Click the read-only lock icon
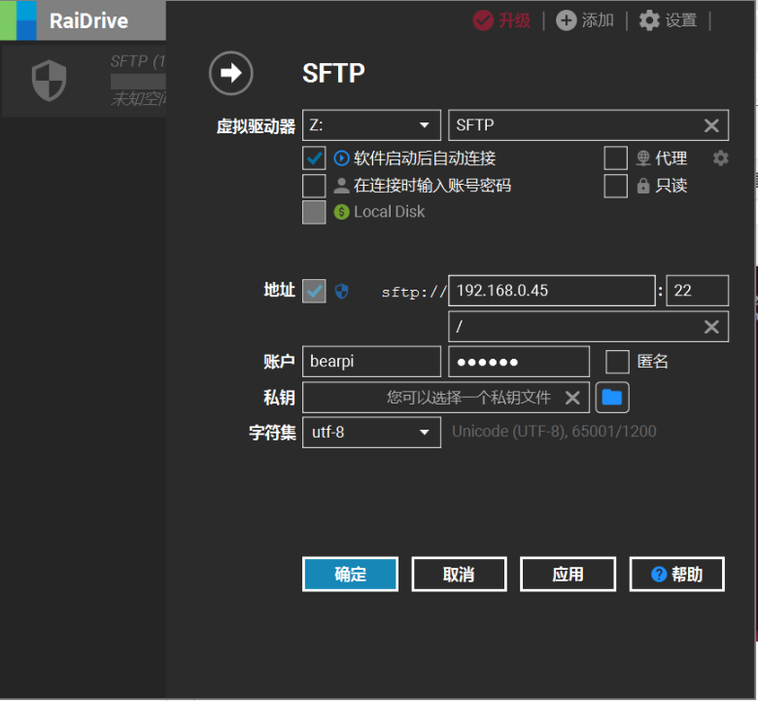Screen dimensions: 758x701 [x=643, y=186]
